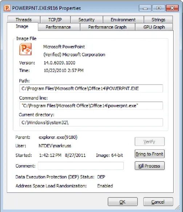
Task: Click the user value NTDEV\markruss
Action: 55,146
